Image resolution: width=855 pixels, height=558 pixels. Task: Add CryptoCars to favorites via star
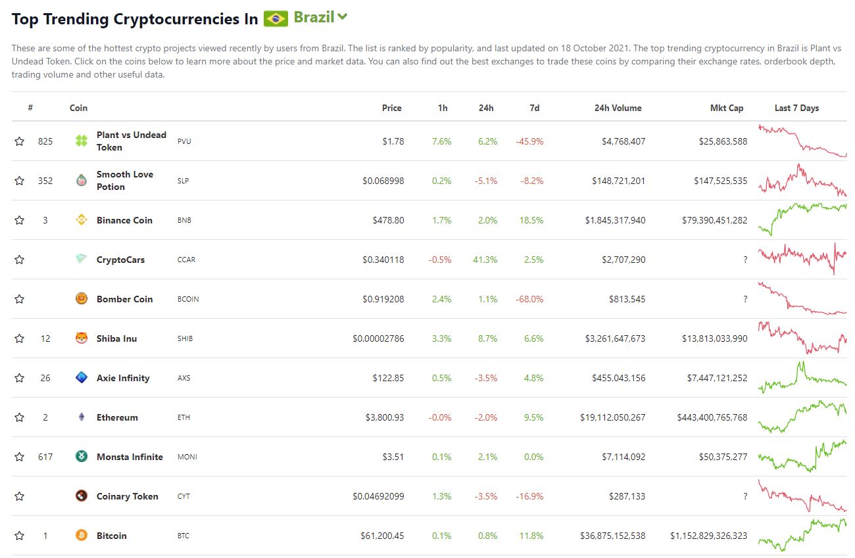click(x=20, y=259)
